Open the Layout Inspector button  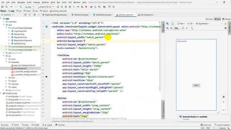(222, 125)
